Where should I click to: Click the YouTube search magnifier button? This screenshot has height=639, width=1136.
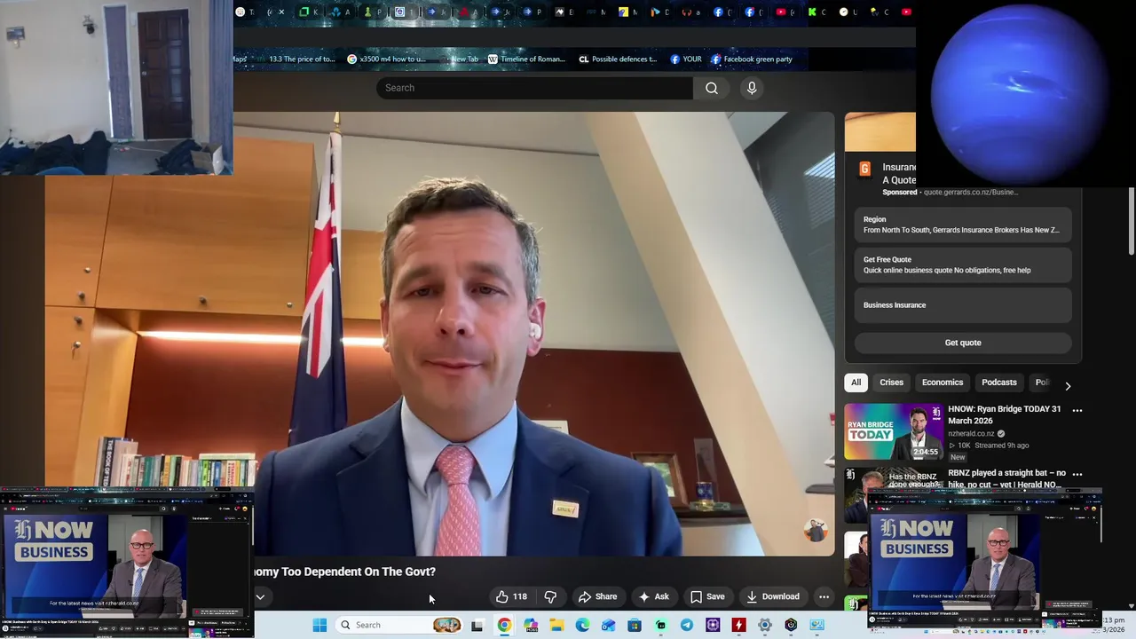coord(712,88)
